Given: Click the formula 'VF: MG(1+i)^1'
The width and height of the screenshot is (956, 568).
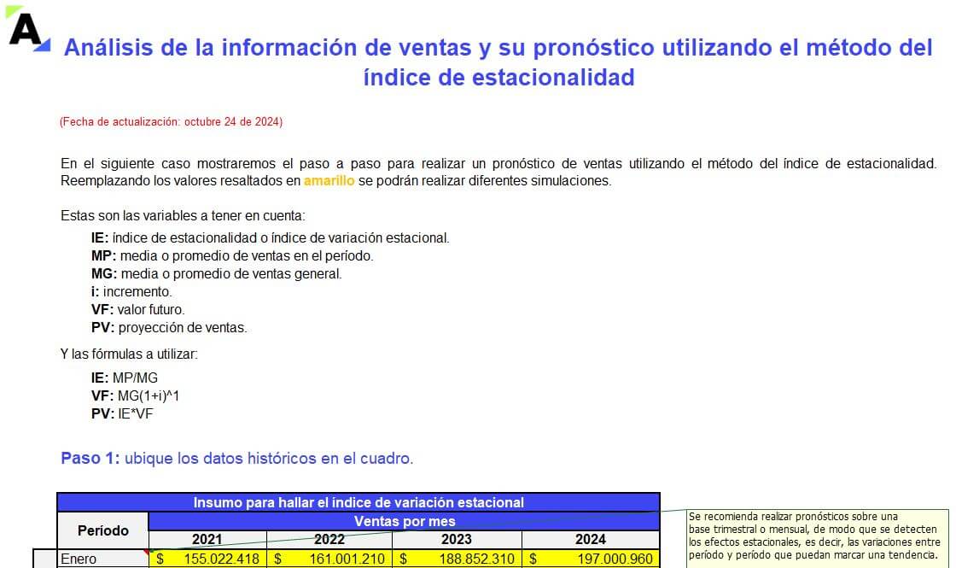Looking at the screenshot, I should (136, 396).
